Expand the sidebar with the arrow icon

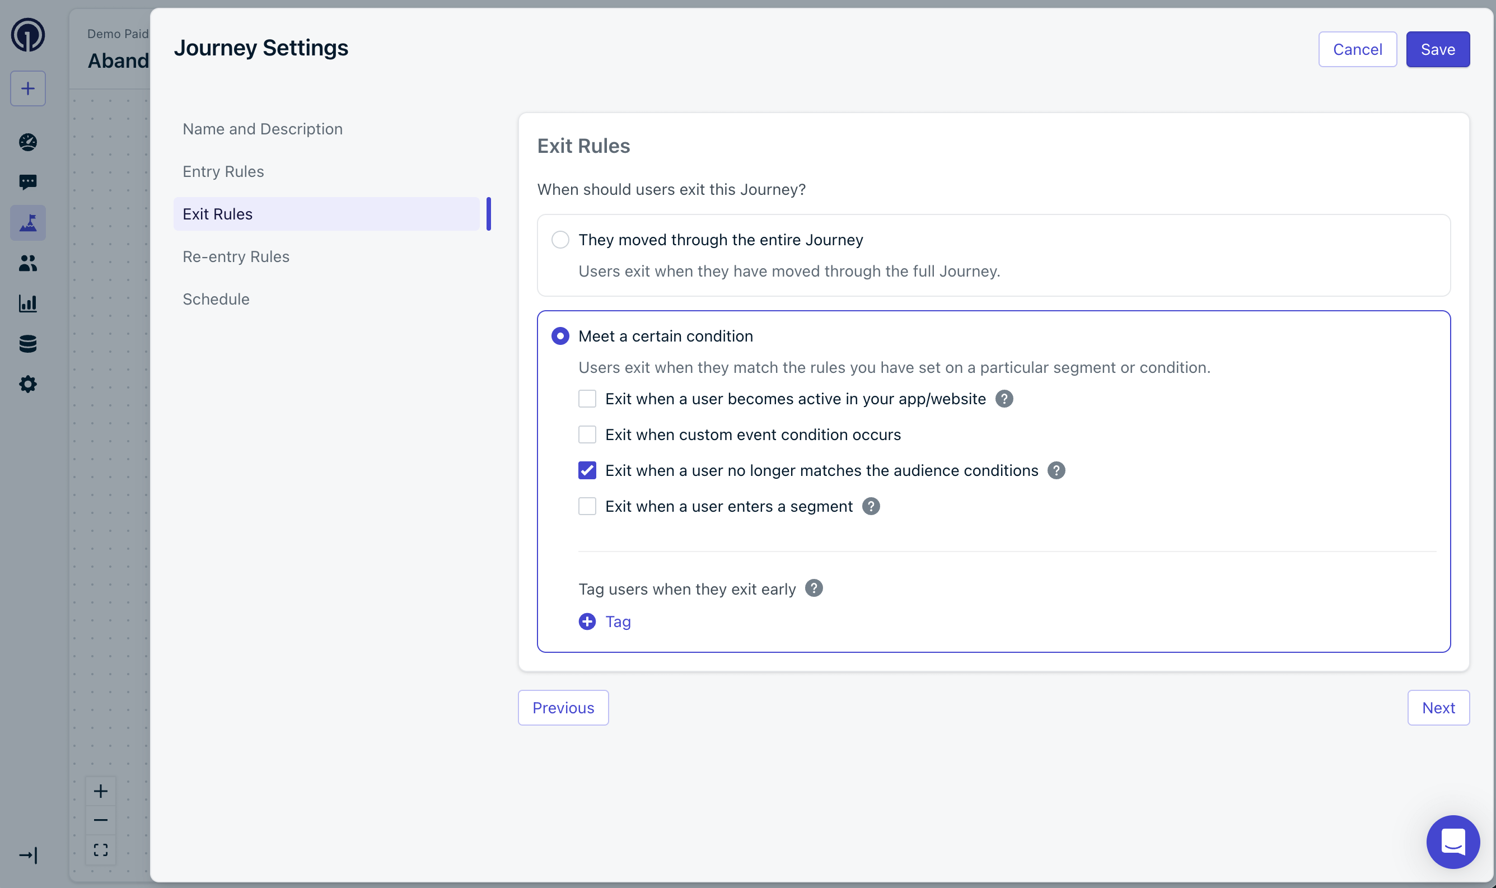click(x=27, y=855)
